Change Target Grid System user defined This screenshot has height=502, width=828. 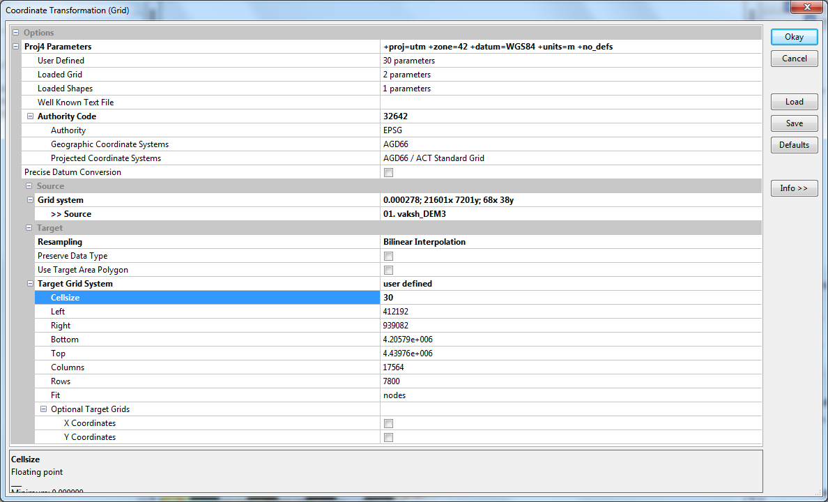tap(571, 284)
